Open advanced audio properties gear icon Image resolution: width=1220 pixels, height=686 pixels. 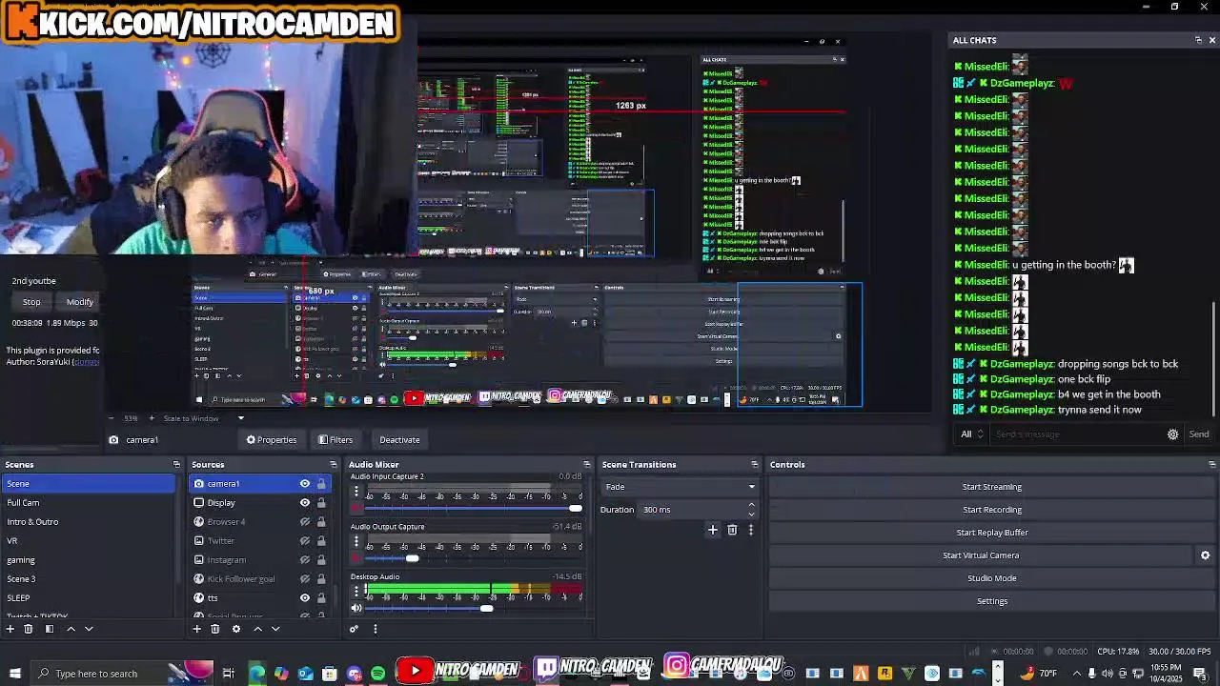tap(354, 629)
